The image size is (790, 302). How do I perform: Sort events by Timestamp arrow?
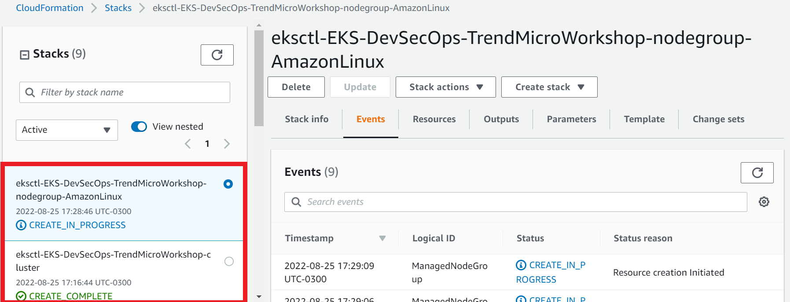(382, 238)
